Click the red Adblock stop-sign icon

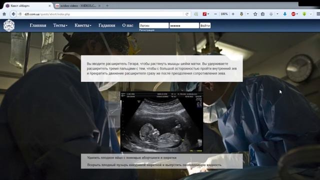click(x=293, y=14)
